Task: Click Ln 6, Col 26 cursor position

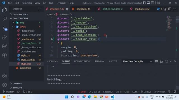Action: coord(95,92)
